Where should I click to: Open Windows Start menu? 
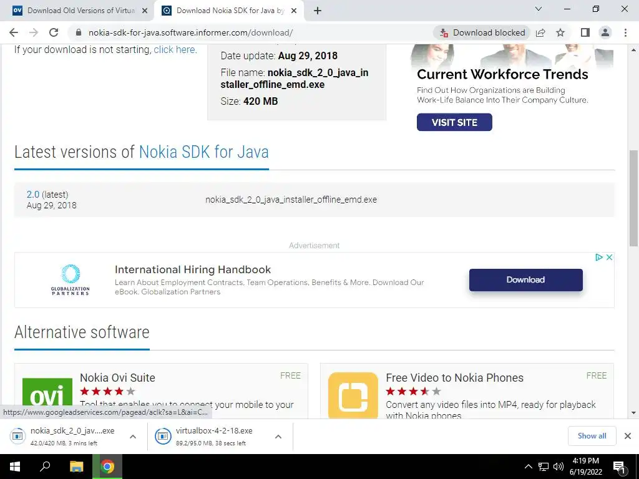tap(15, 467)
